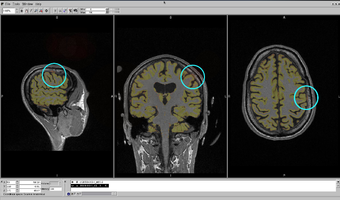Click the Max intensity value field

tap(95, 12)
